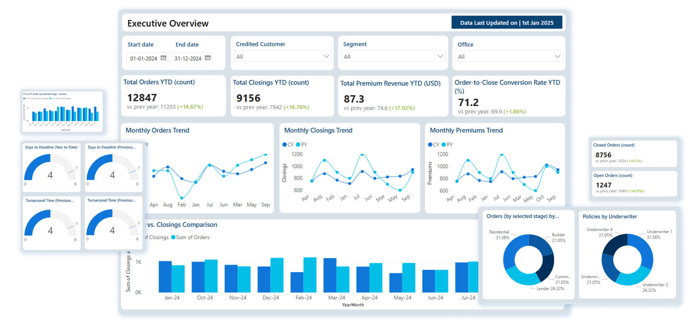The image size is (690, 327).
Task: Click the PY legend dot in Monthly Premiums Trend
Action: [x=443, y=145]
